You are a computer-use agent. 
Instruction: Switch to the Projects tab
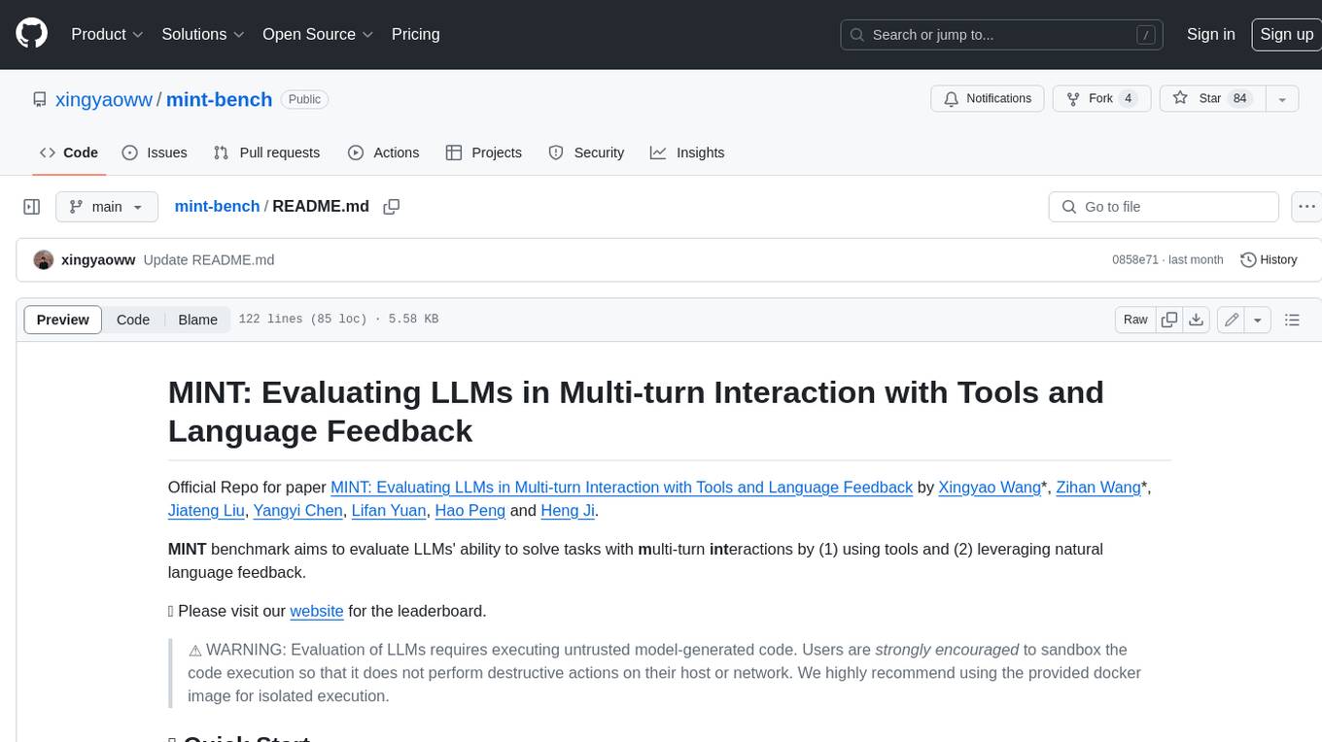484,152
